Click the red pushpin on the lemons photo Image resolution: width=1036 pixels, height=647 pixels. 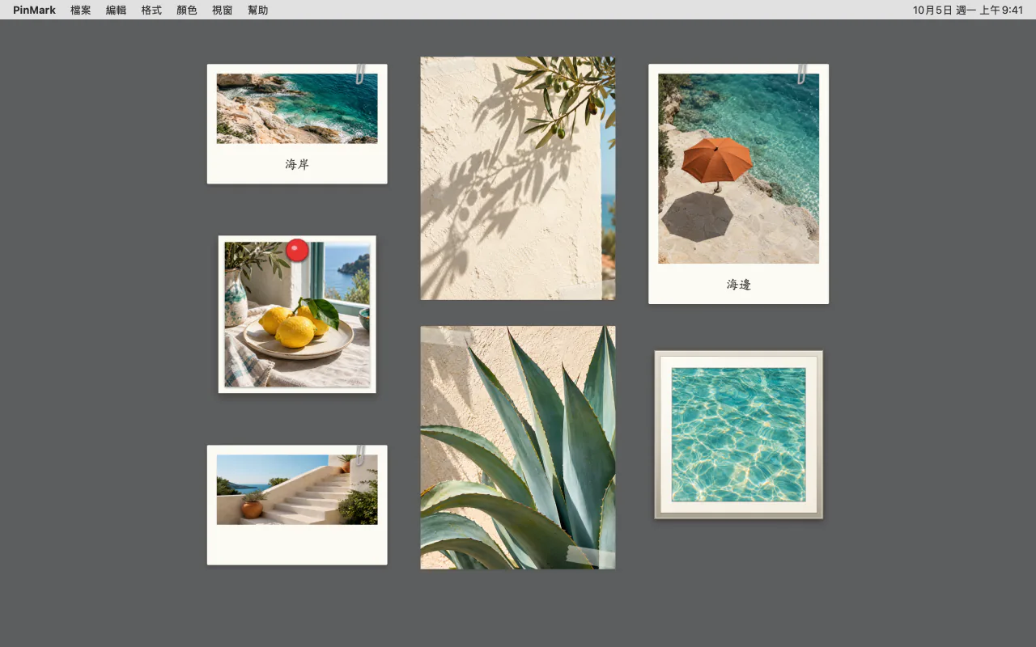(297, 250)
